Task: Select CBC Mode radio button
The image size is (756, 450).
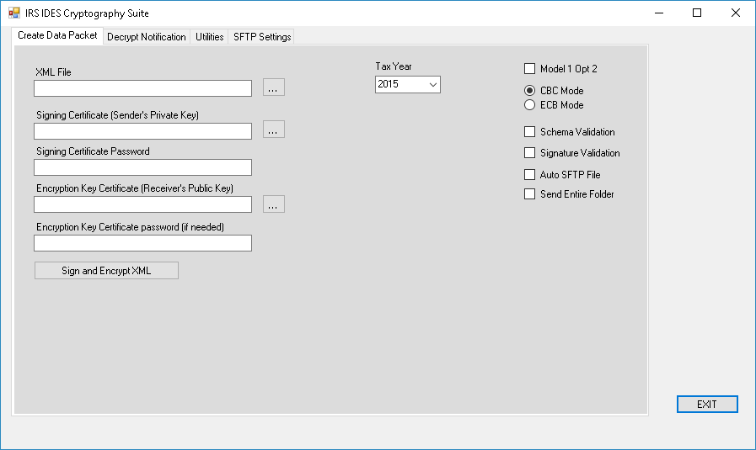Action: [x=529, y=91]
